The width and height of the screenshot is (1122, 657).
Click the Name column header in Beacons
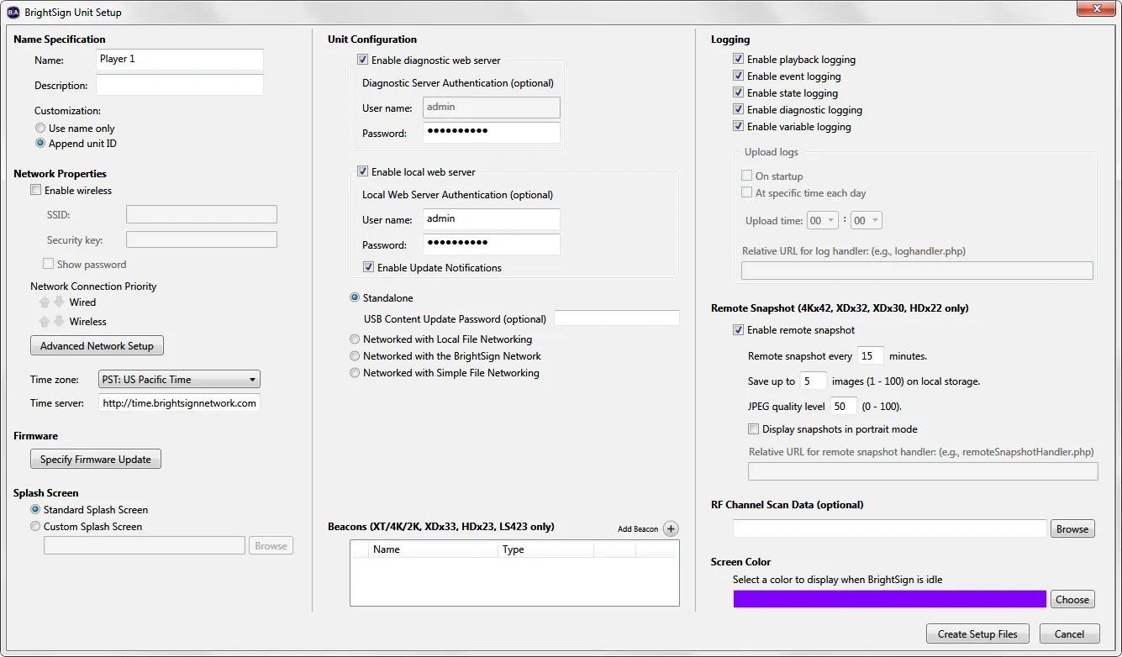click(x=433, y=549)
